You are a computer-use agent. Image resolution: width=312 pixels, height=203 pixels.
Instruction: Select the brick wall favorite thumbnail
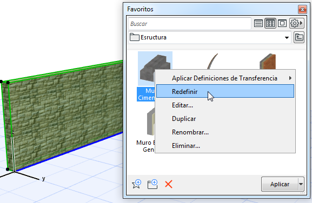268,61
